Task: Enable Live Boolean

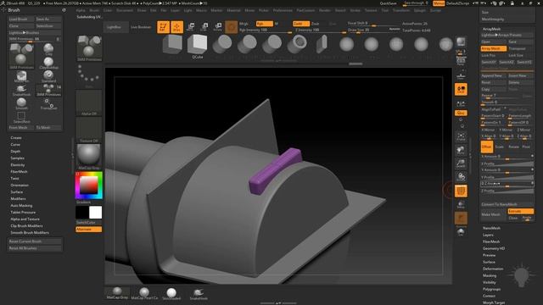Action: point(141,27)
